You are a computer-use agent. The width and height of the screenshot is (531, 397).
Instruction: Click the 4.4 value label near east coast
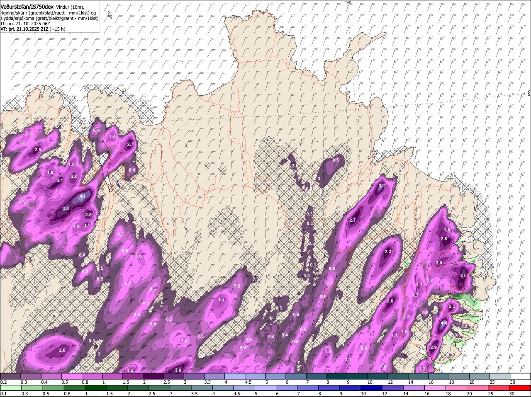click(x=443, y=323)
